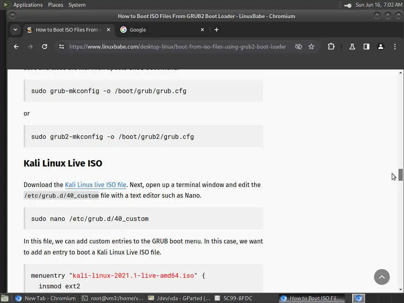404x303 pixels.
Task: Click the Kali Linux Live ISO heading
Action: [x=63, y=163]
